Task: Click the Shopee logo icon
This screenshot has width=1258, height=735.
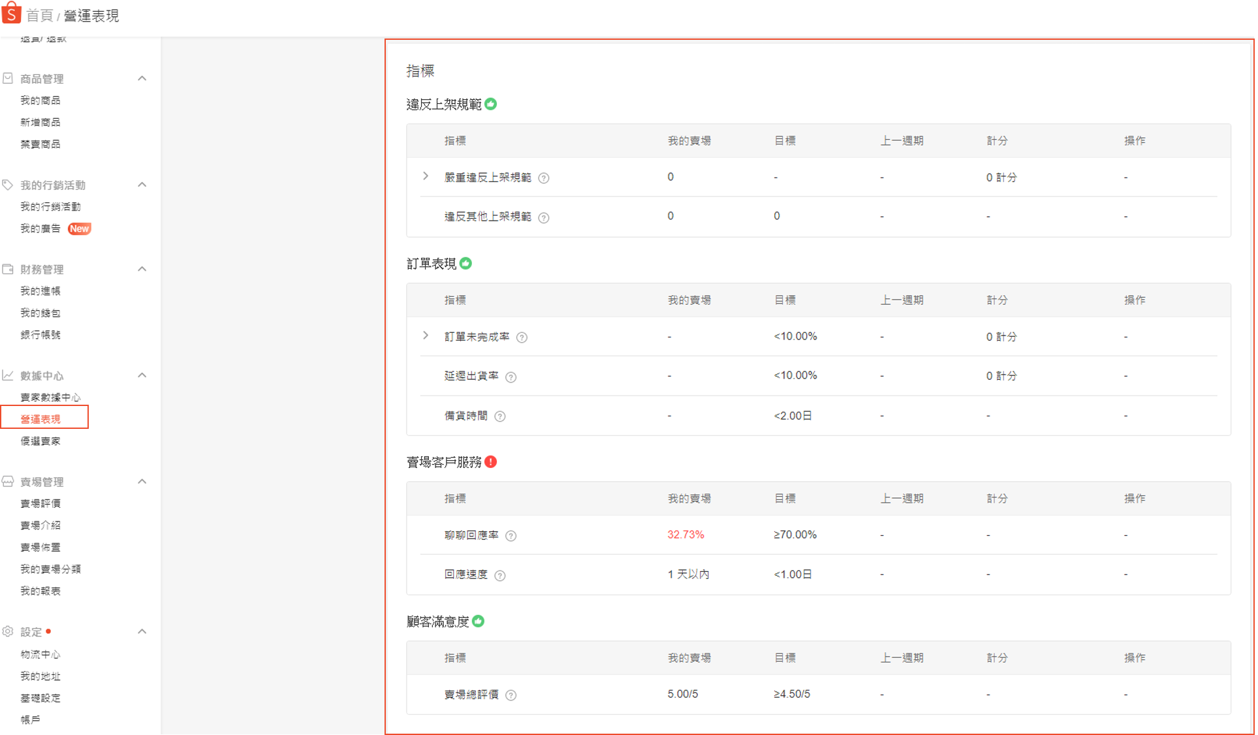Action: click(x=11, y=12)
